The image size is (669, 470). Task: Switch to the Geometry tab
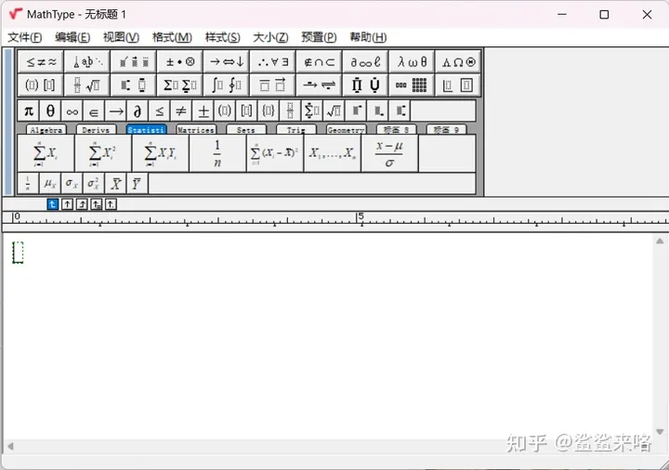click(x=346, y=130)
